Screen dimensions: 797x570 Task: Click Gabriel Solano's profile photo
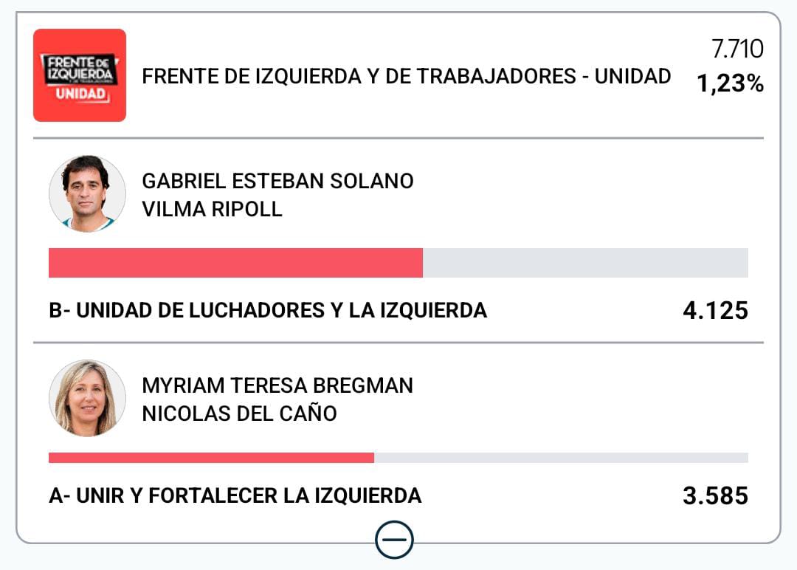coord(87,193)
